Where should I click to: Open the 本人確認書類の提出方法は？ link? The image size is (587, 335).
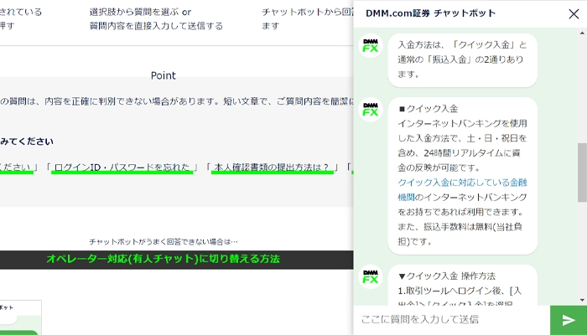(x=273, y=167)
